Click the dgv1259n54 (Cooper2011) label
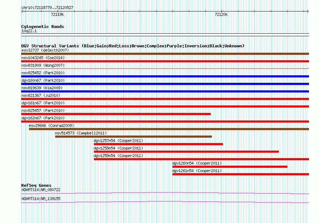 pos(118,156)
